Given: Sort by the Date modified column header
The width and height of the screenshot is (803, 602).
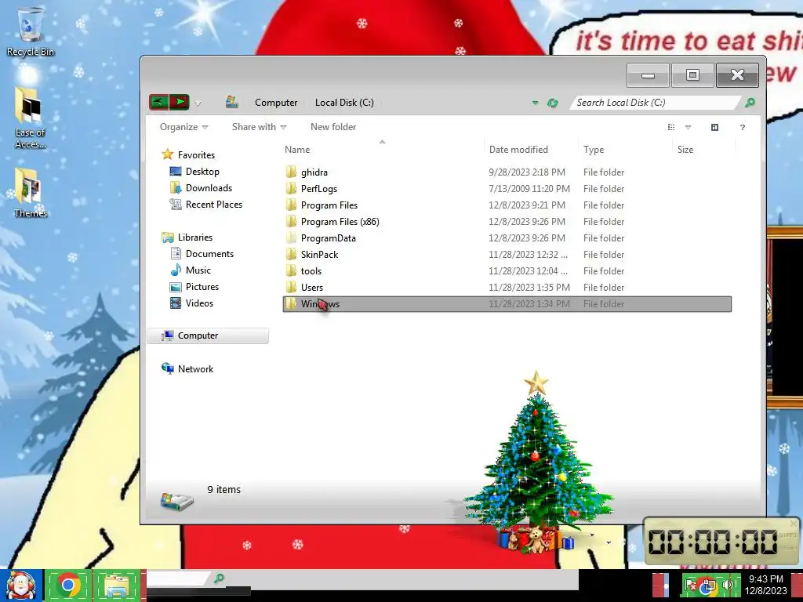Looking at the screenshot, I should click(518, 150).
